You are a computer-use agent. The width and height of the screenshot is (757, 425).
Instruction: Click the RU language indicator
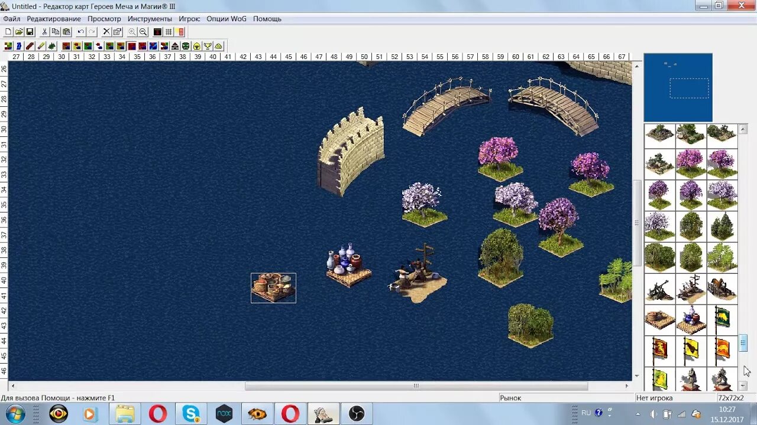[x=586, y=413]
